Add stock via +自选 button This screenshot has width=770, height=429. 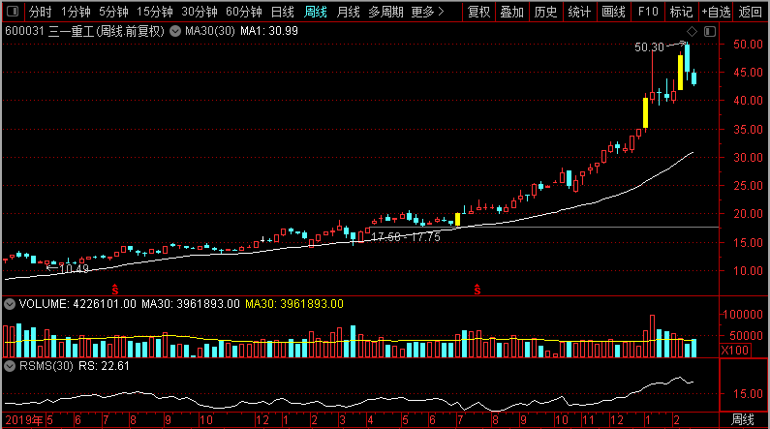[716, 12]
